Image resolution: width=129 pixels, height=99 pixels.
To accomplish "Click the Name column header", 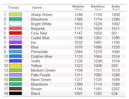I will point(37,7).
